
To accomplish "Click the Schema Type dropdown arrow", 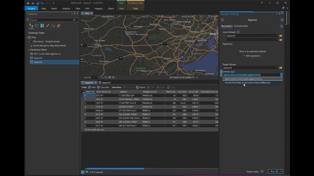I will click(281, 75).
